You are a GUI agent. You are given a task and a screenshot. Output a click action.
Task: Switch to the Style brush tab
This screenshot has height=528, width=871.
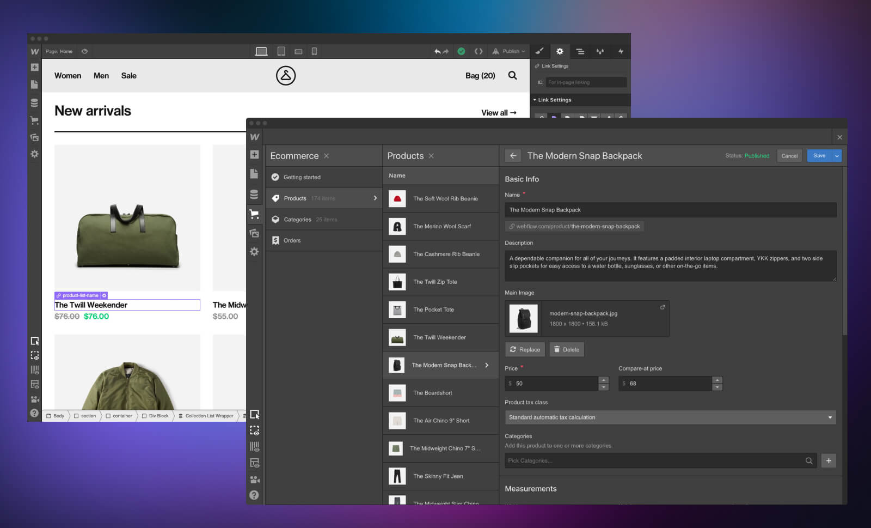(539, 51)
